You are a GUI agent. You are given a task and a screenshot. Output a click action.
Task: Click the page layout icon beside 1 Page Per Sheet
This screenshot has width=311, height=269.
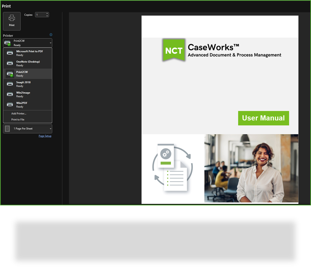[x=7, y=128]
